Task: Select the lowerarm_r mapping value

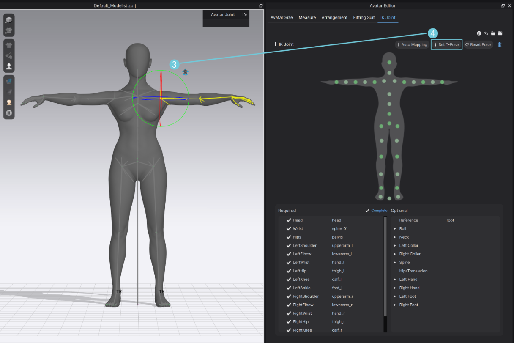Action: pyautogui.click(x=342, y=305)
